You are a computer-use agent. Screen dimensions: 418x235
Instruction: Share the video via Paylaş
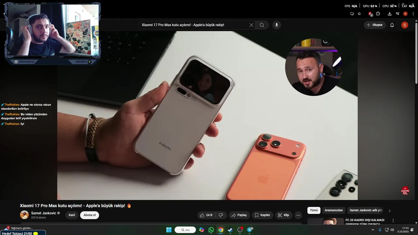click(x=239, y=215)
